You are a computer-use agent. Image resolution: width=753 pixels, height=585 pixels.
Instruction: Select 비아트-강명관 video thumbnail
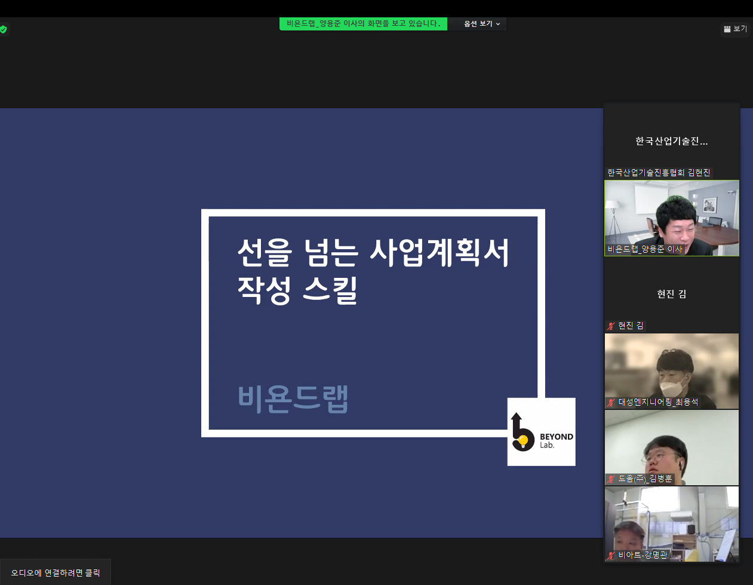[x=672, y=524]
